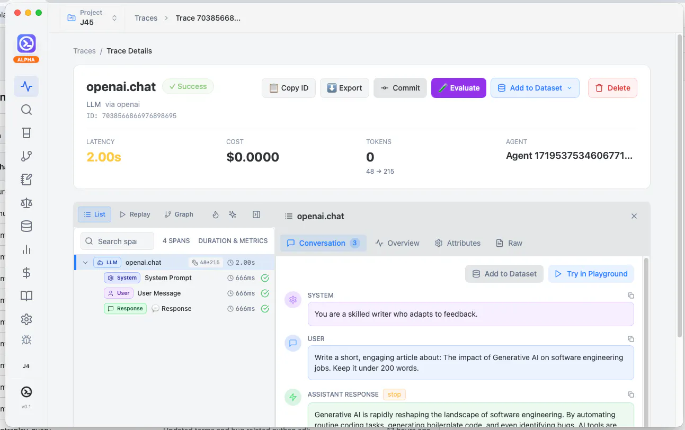The width and height of the screenshot is (685, 430).
Task: Click the Success status badge
Action: point(188,86)
